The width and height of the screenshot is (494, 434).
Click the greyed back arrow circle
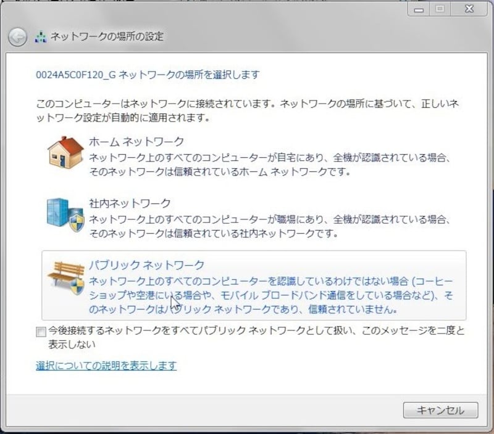19,36
